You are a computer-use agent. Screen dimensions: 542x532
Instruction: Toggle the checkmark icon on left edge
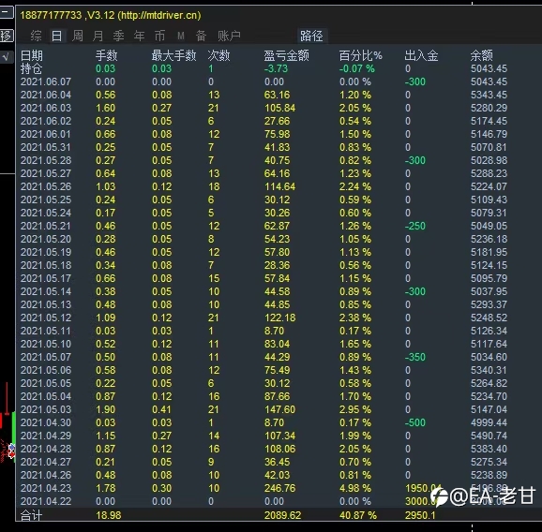(7, 57)
